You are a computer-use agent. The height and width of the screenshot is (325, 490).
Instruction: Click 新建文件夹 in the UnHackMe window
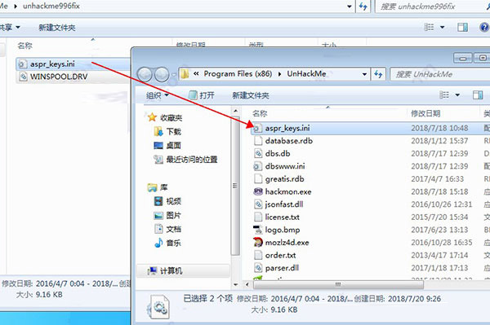(251, 95)
